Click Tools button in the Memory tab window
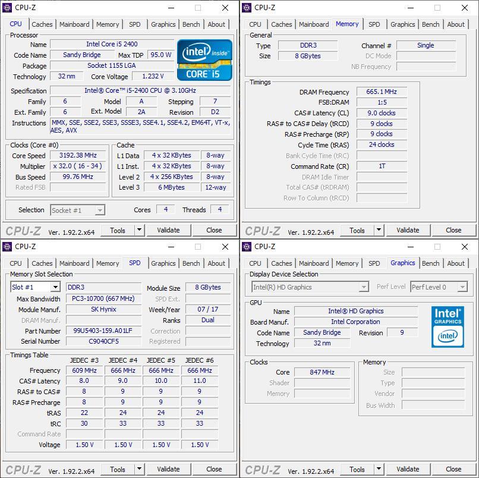 click(357, 230)
